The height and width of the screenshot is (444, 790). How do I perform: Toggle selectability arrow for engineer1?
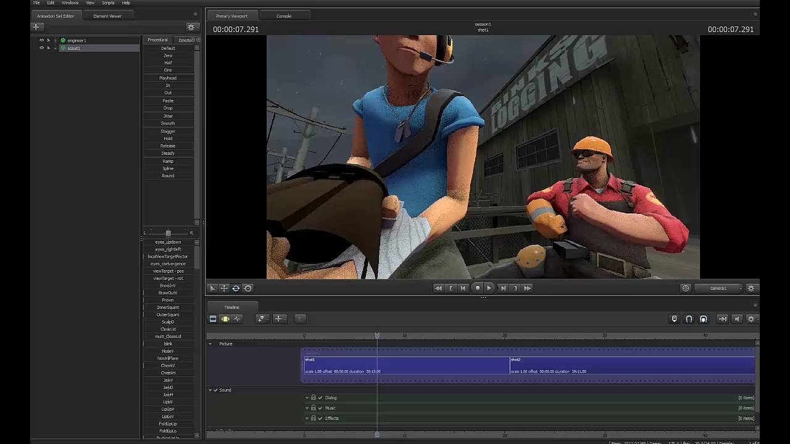[49, 40]
